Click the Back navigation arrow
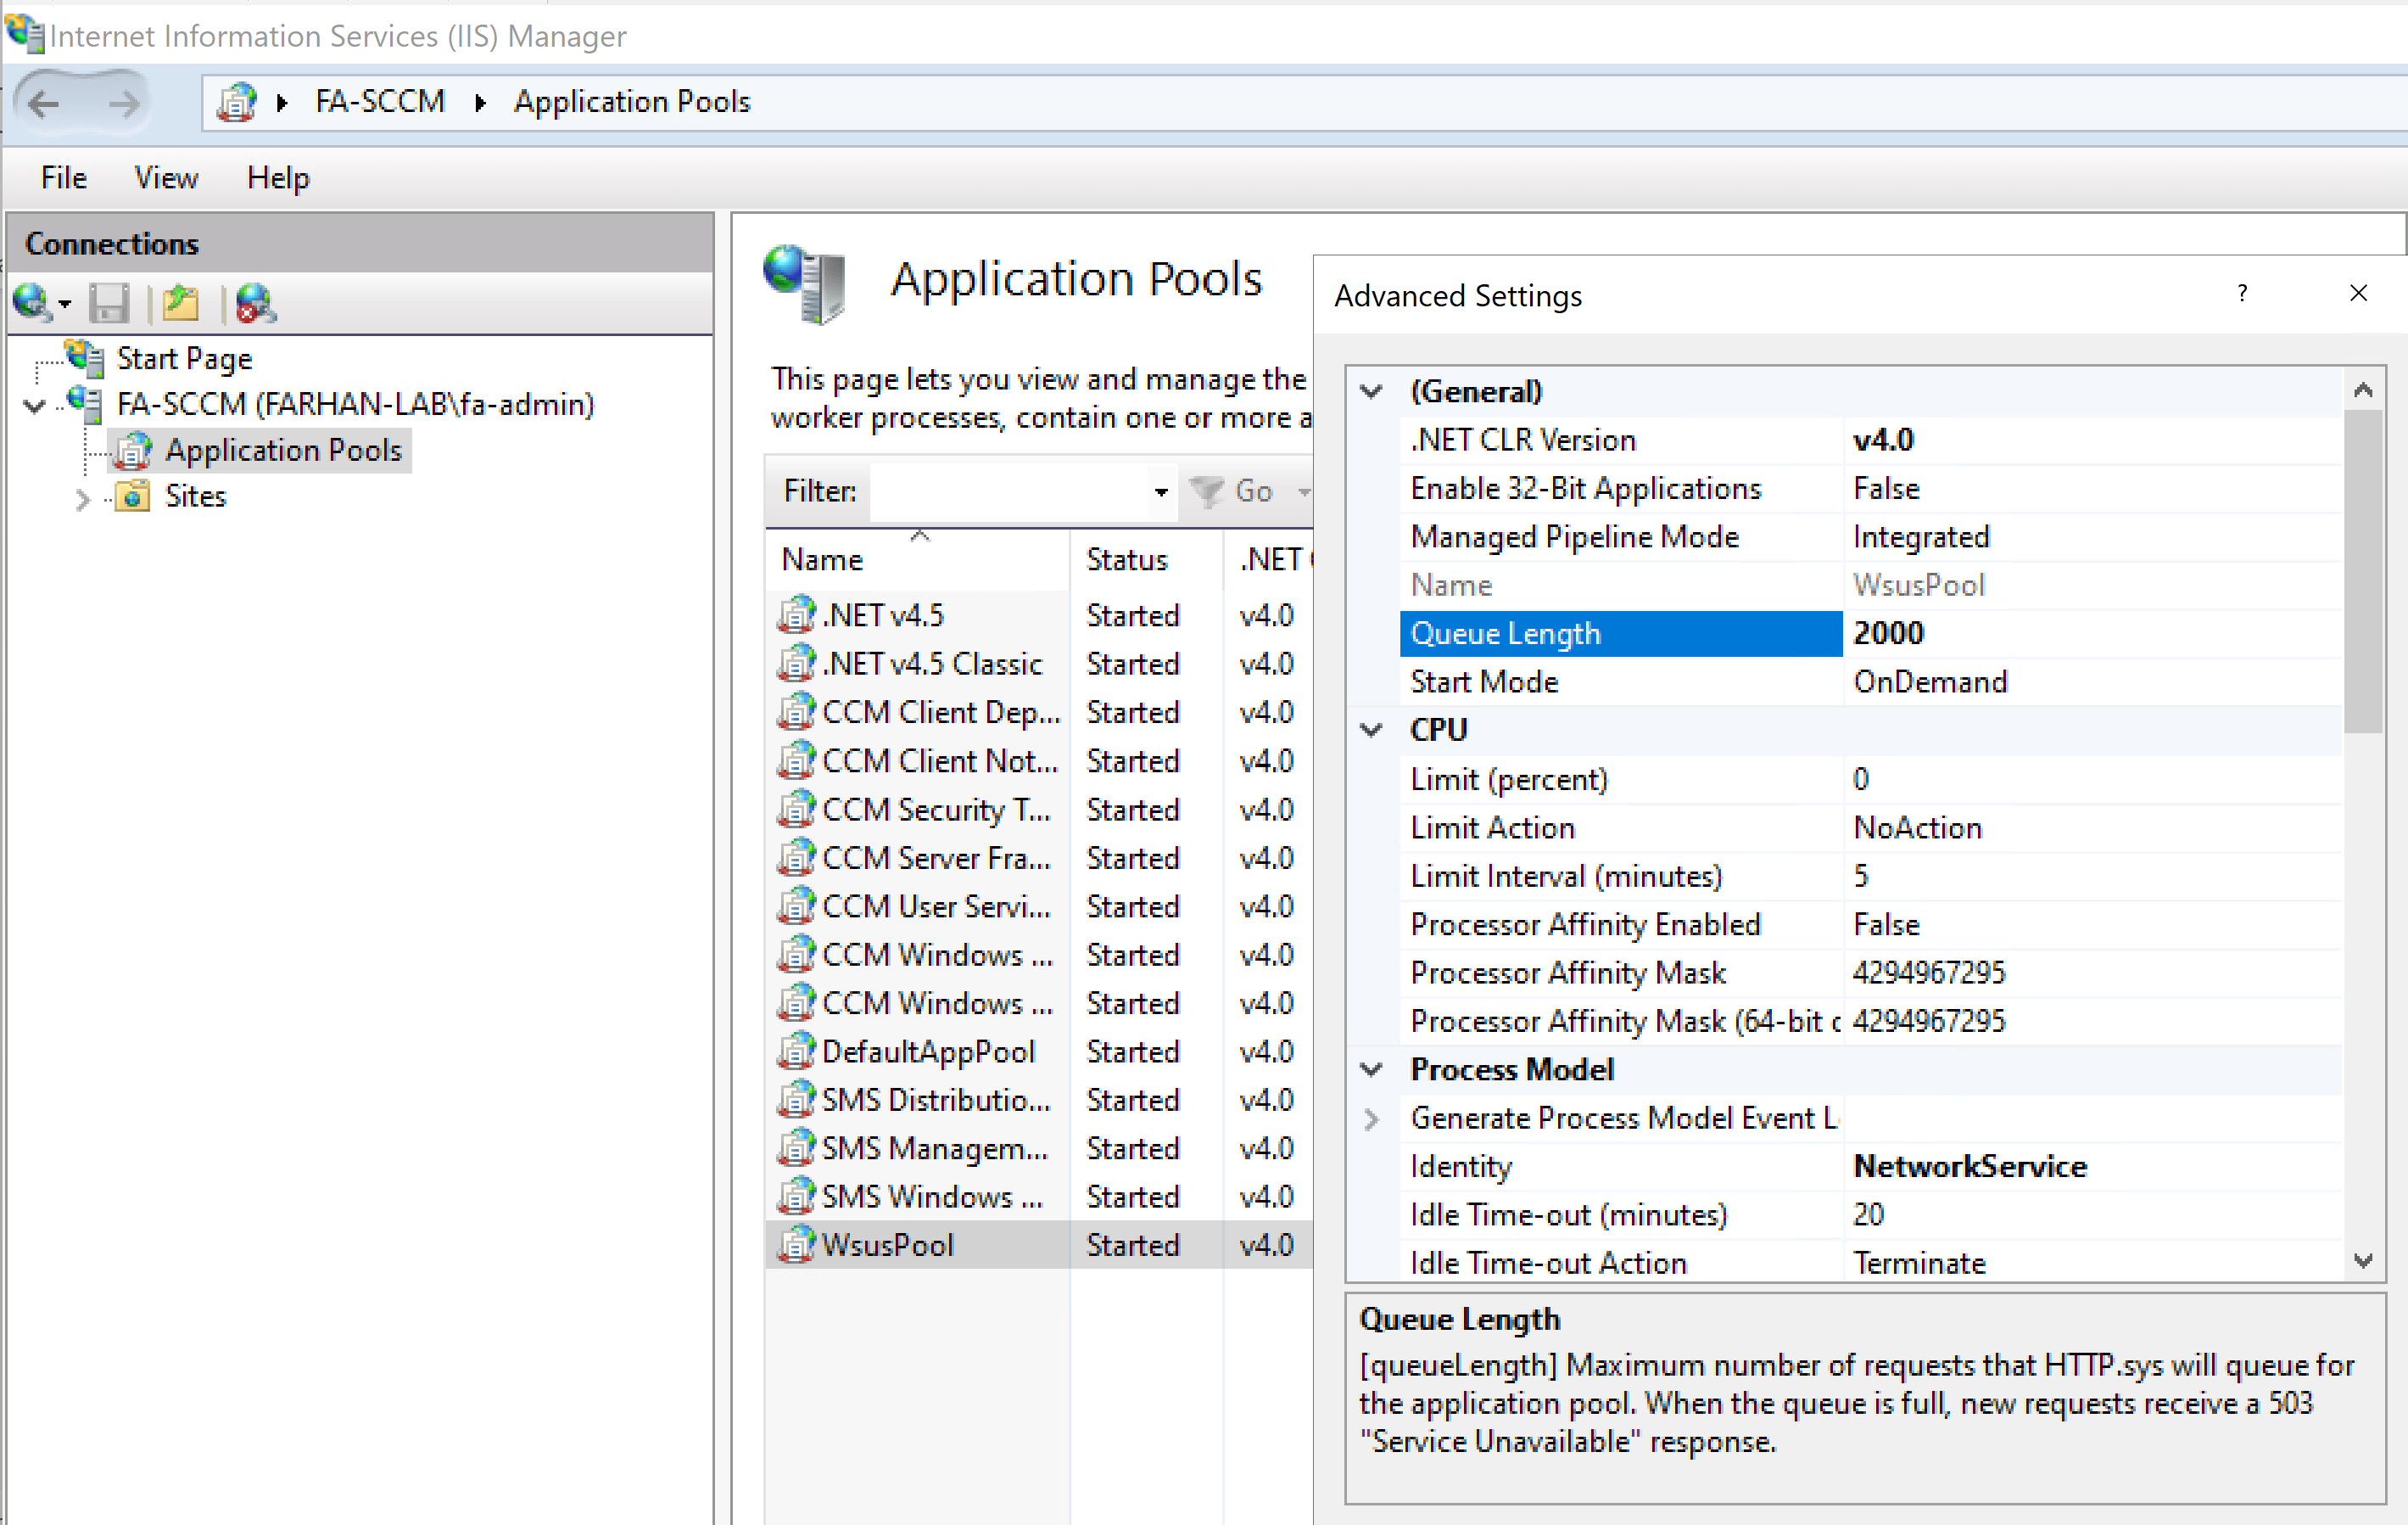 click(44, 103)
